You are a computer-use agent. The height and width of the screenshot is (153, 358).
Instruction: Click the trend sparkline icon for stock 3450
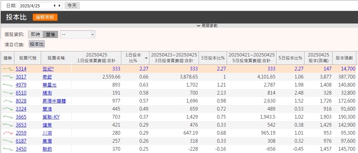[x=8, y=149]
